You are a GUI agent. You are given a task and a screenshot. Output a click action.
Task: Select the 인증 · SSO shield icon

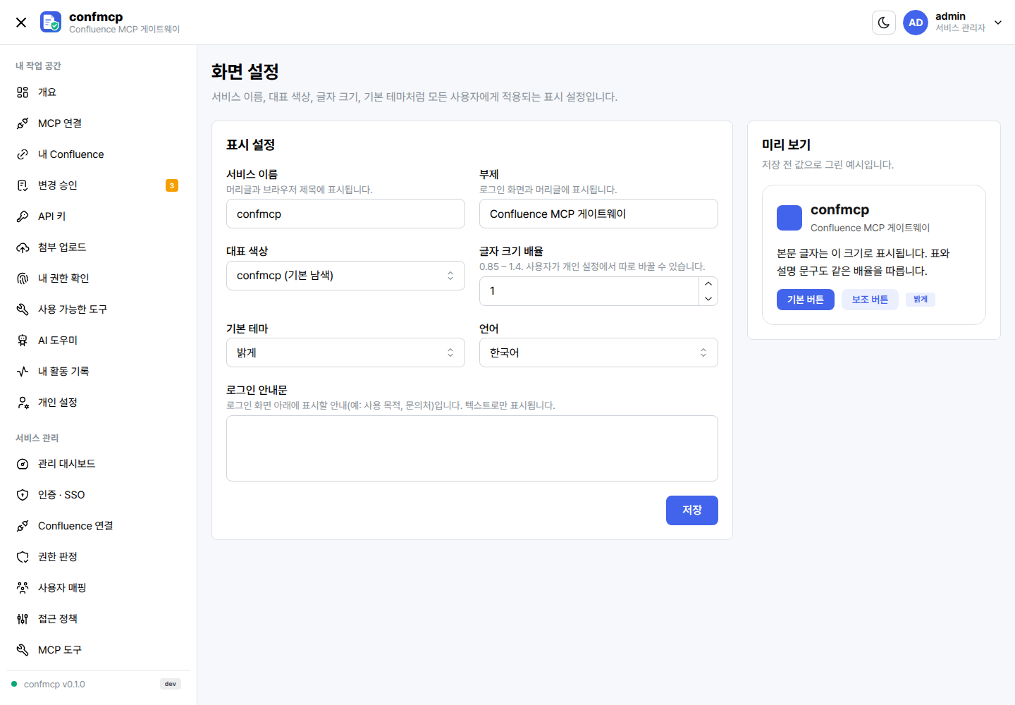pyautogui.click(x=23, y=495)
